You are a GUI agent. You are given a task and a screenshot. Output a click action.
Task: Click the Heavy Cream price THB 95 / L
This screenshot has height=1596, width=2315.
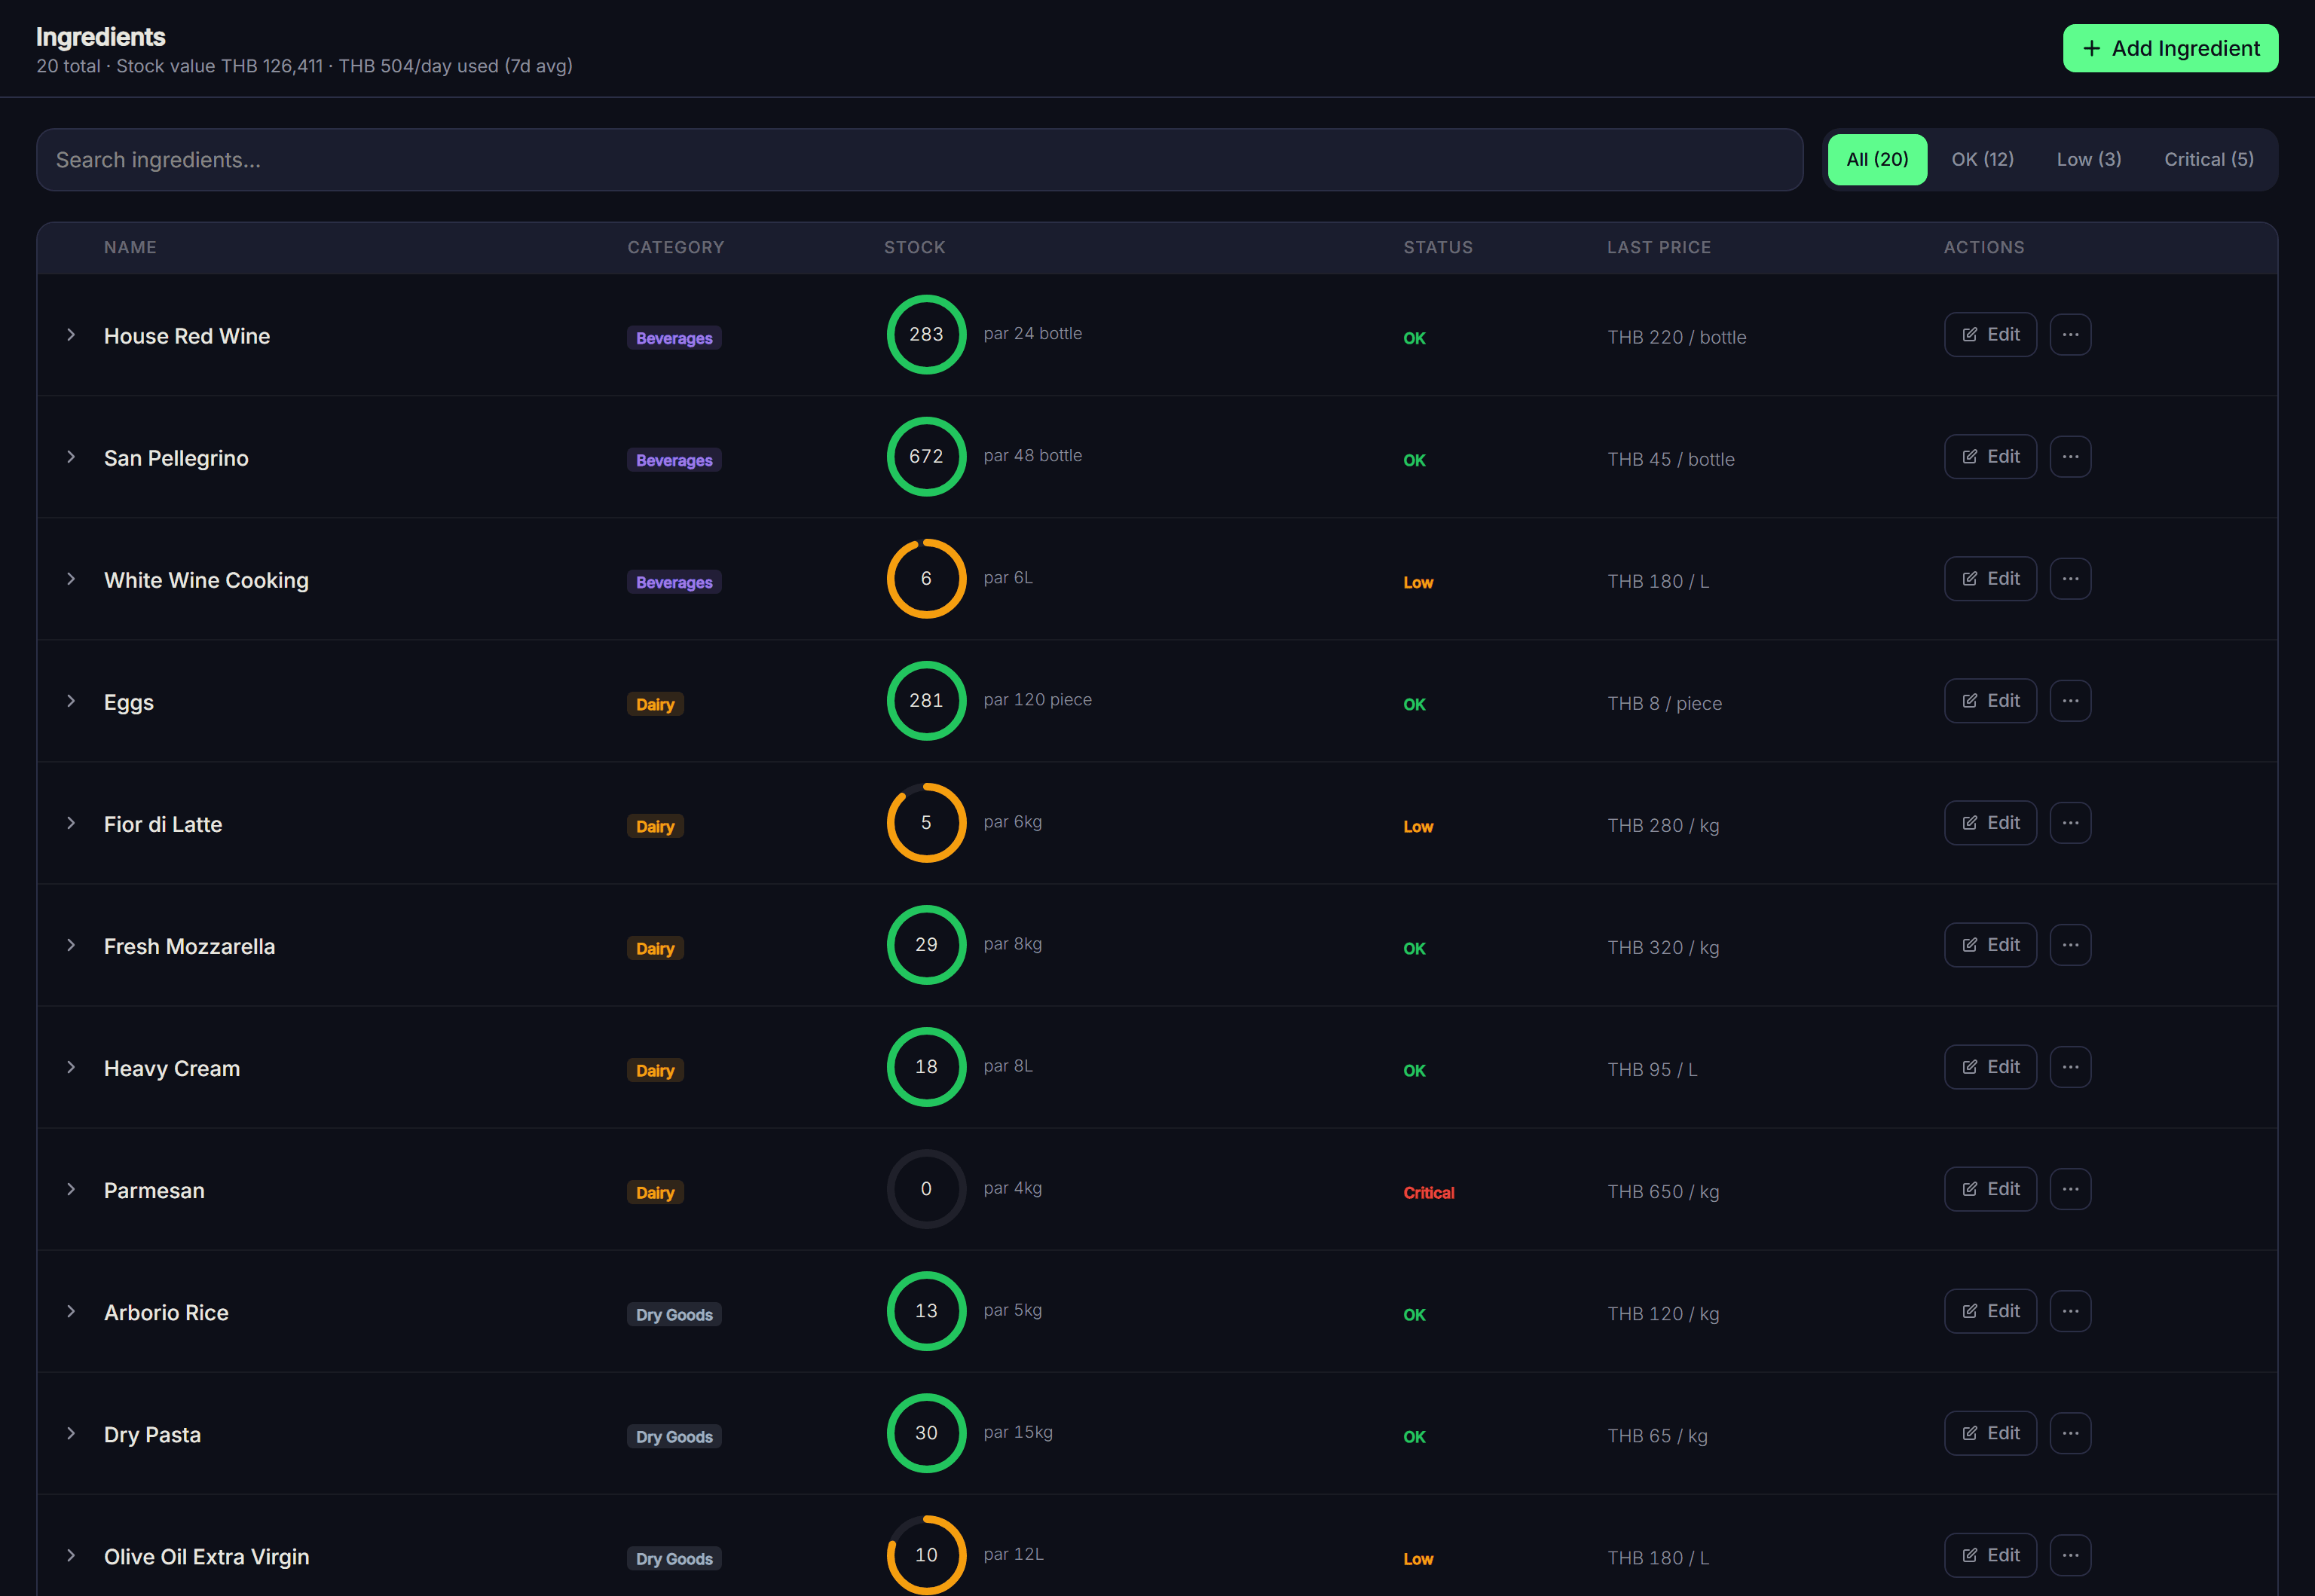click(x=1651, y=1069)
